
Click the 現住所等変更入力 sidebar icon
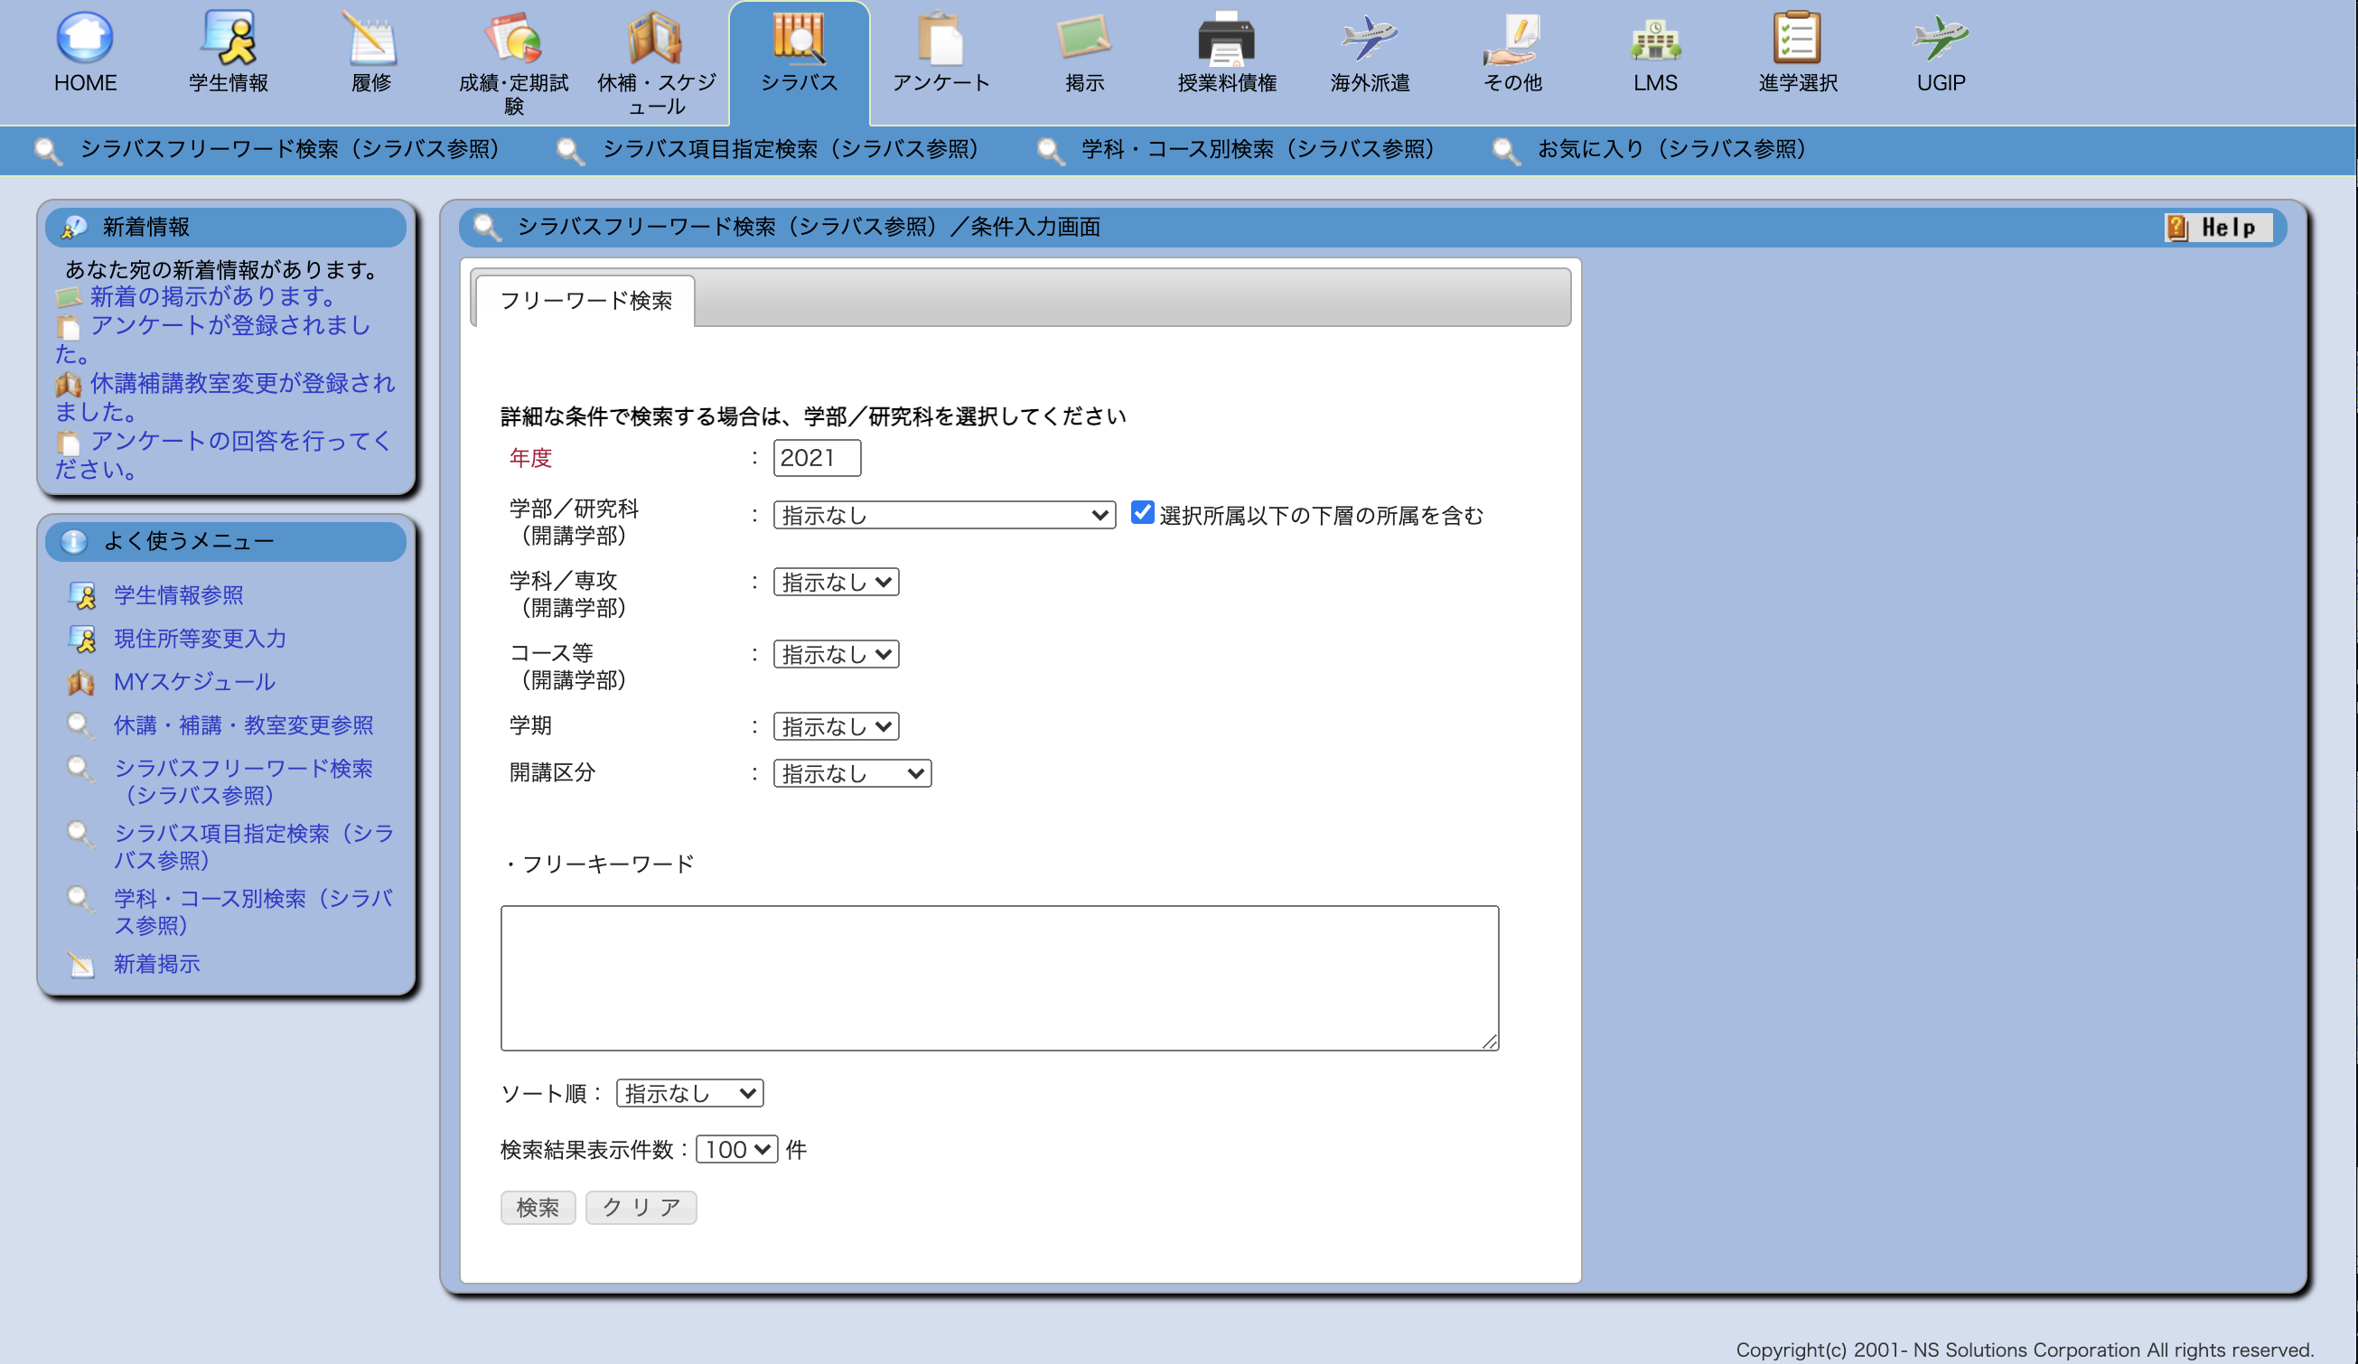(x=81, y=639)
